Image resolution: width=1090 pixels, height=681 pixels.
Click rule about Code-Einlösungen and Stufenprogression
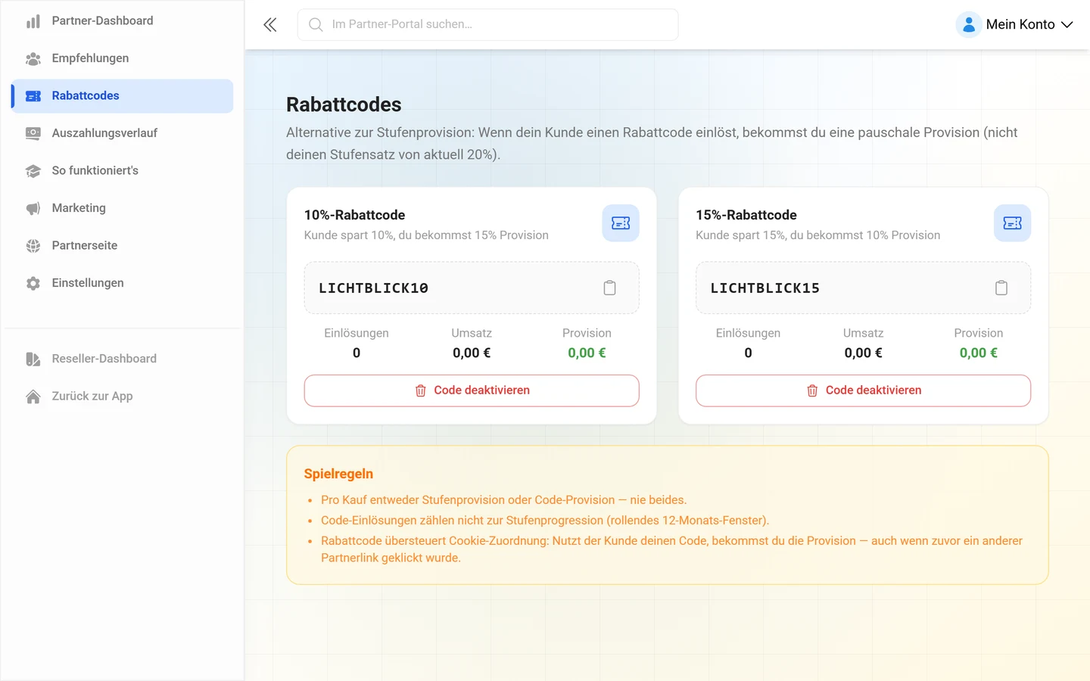[545, 521]
